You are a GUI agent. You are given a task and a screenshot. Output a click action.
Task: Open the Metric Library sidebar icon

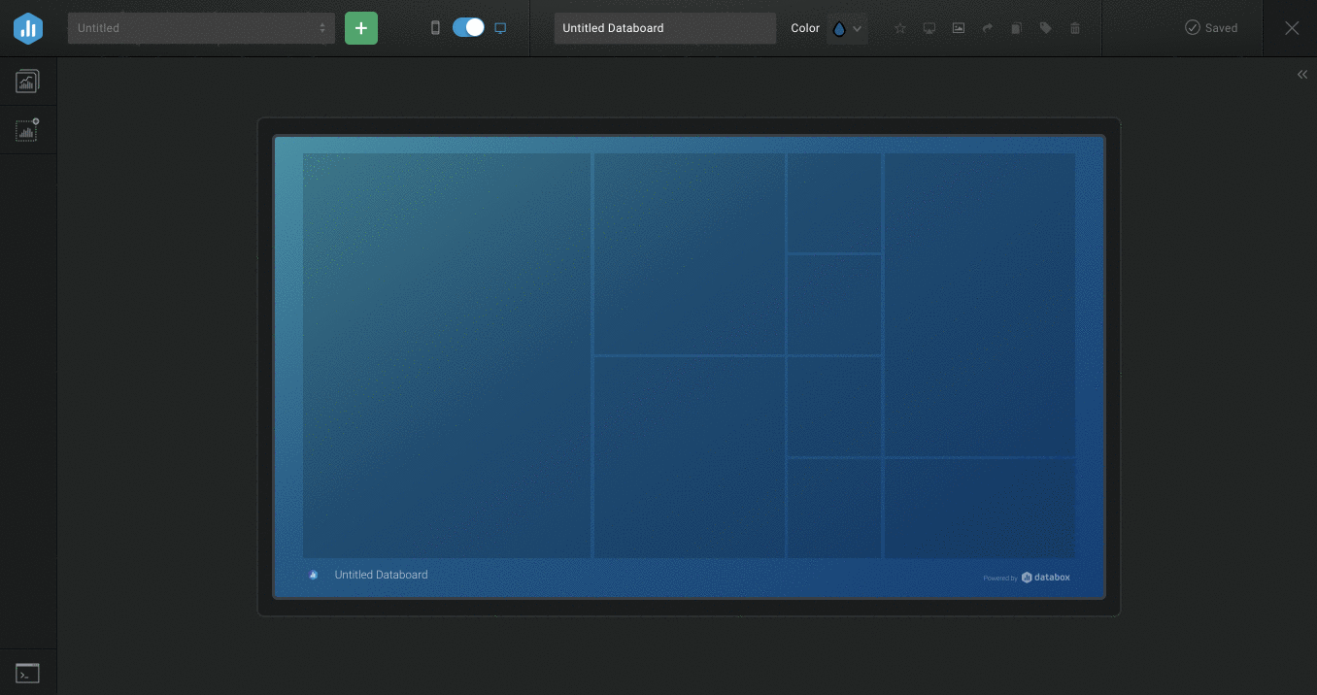coord(27,82)
